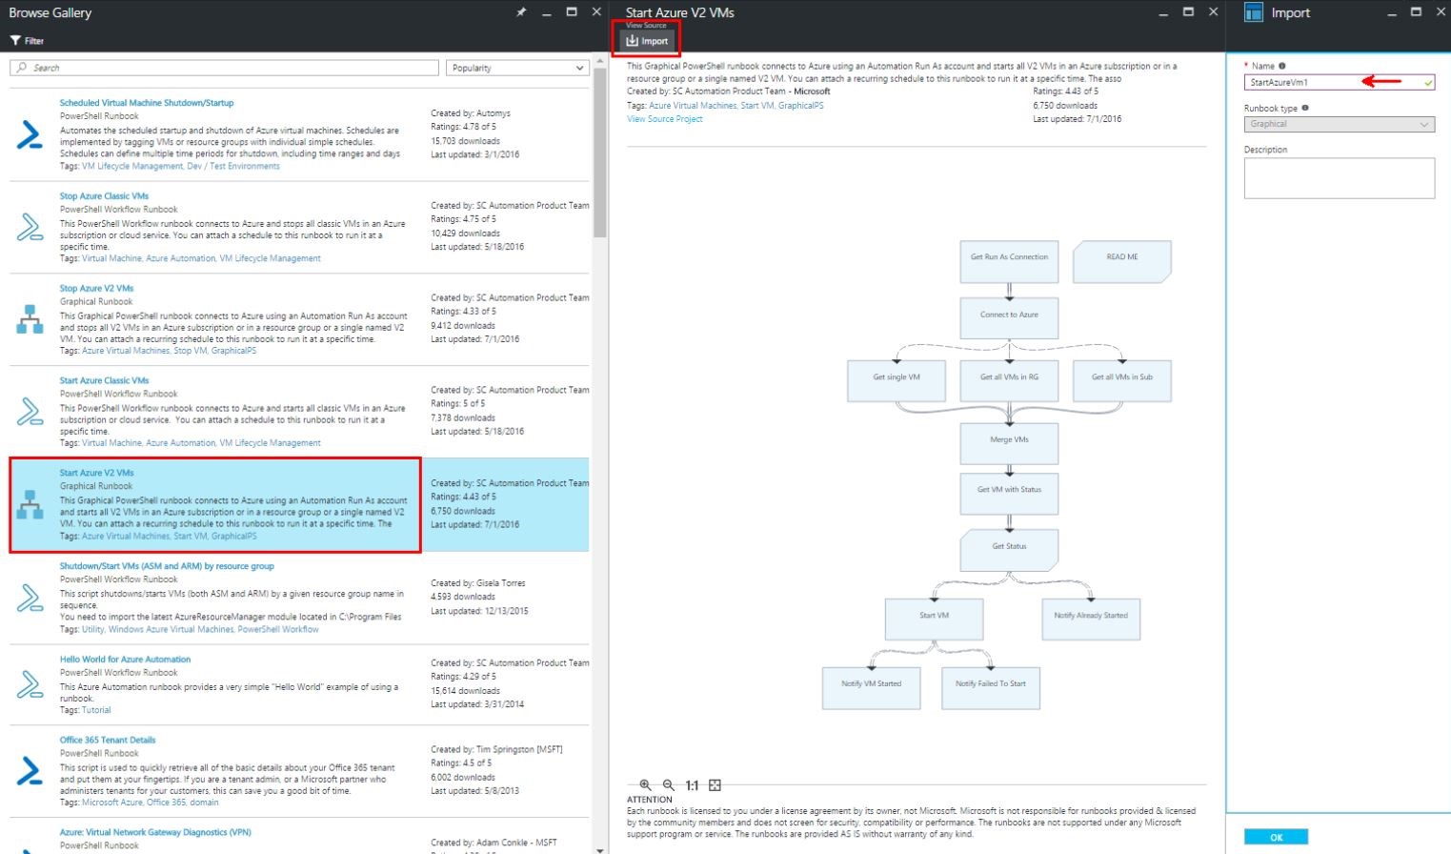Select the Get all VMs in Sub node
Image resolution: width=1451 pixels, height=854 pixels.
tap(1122, 381)
